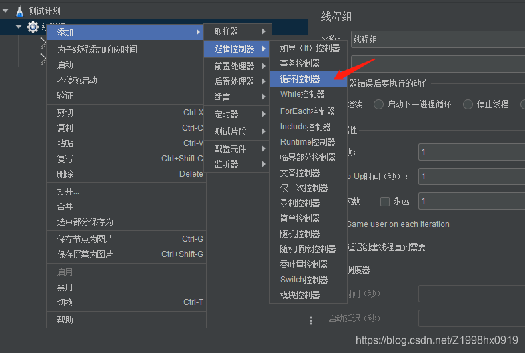Add Switch控制器
The width and height of the screenshot is (525, 353).
coord(308,280)
